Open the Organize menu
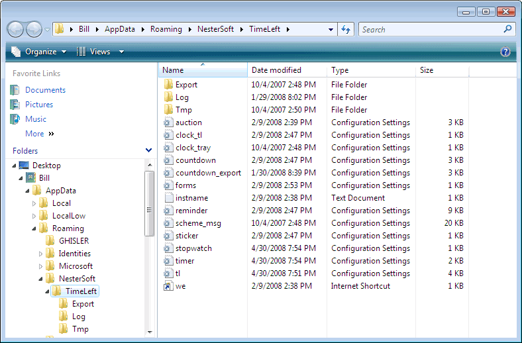This screenshot has width=522, height=343. pyautogui.click(x=38, y=52)
